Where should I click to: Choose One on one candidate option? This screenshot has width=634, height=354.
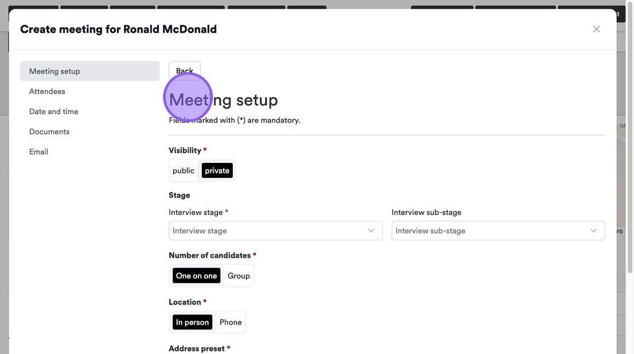tap(196, 276)
